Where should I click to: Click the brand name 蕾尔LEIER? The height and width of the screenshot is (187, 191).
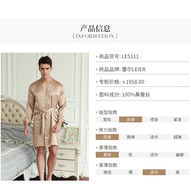(x=134, y=69)
